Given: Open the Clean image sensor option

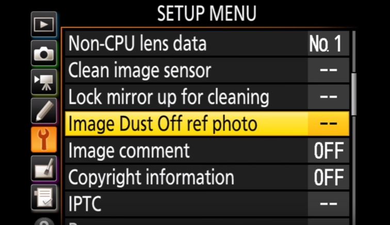Looking at the screenshot, I should 139,71.
